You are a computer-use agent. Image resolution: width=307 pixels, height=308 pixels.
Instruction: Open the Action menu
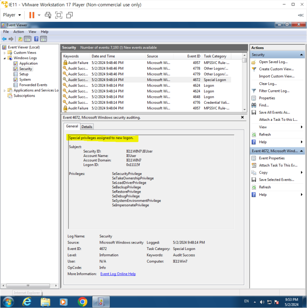coord(19,32)
